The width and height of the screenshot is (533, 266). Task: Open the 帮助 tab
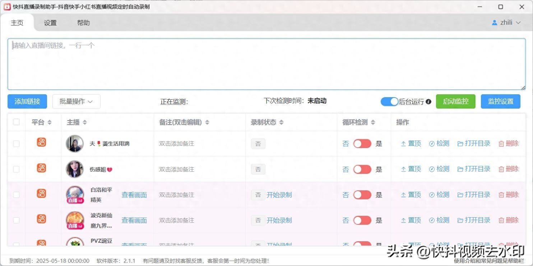tap(83, 23)
